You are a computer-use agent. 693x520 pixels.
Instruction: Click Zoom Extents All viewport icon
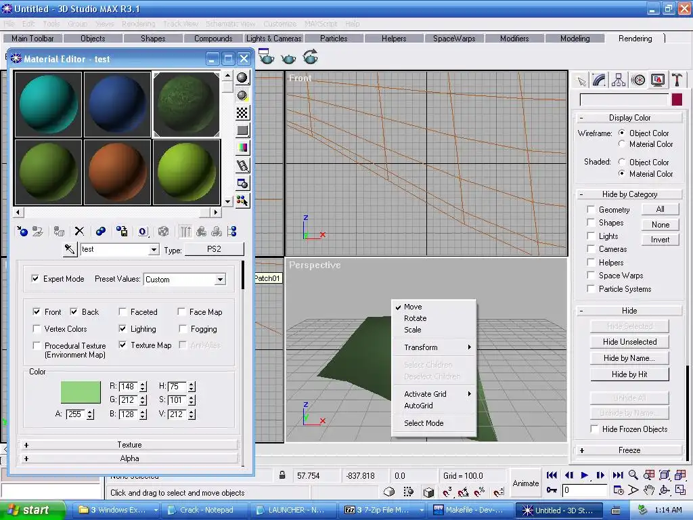click(x=681, y=475)
